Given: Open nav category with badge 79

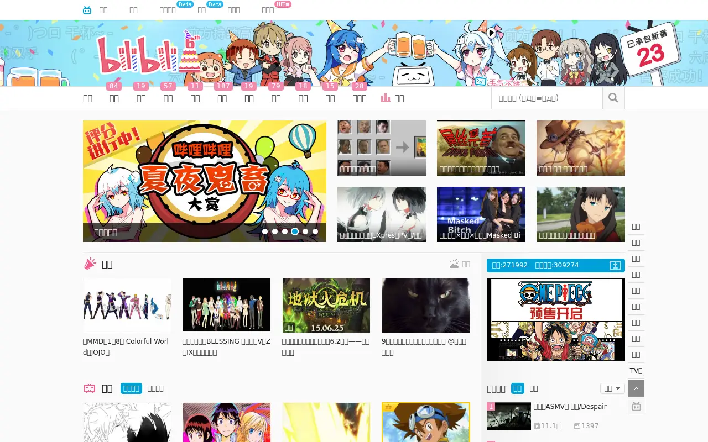Looking at the screenshot, I should click(x=276, y=98).
